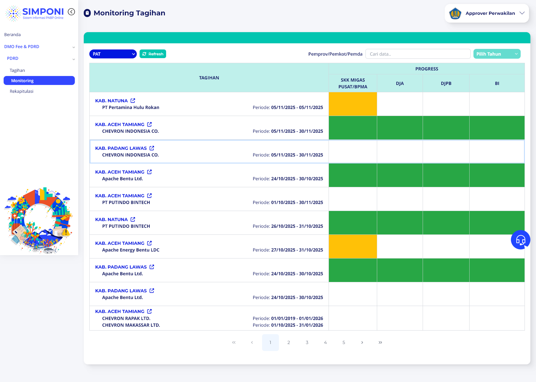Screen dimensions: 536x382
Task: Click the DJPB column header
Action: [446, 83]
